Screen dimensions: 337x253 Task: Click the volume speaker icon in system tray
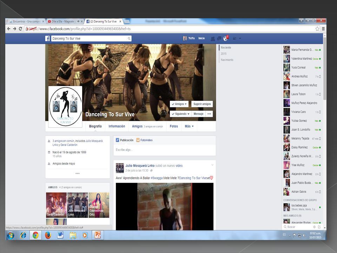(x=304, y=235)
